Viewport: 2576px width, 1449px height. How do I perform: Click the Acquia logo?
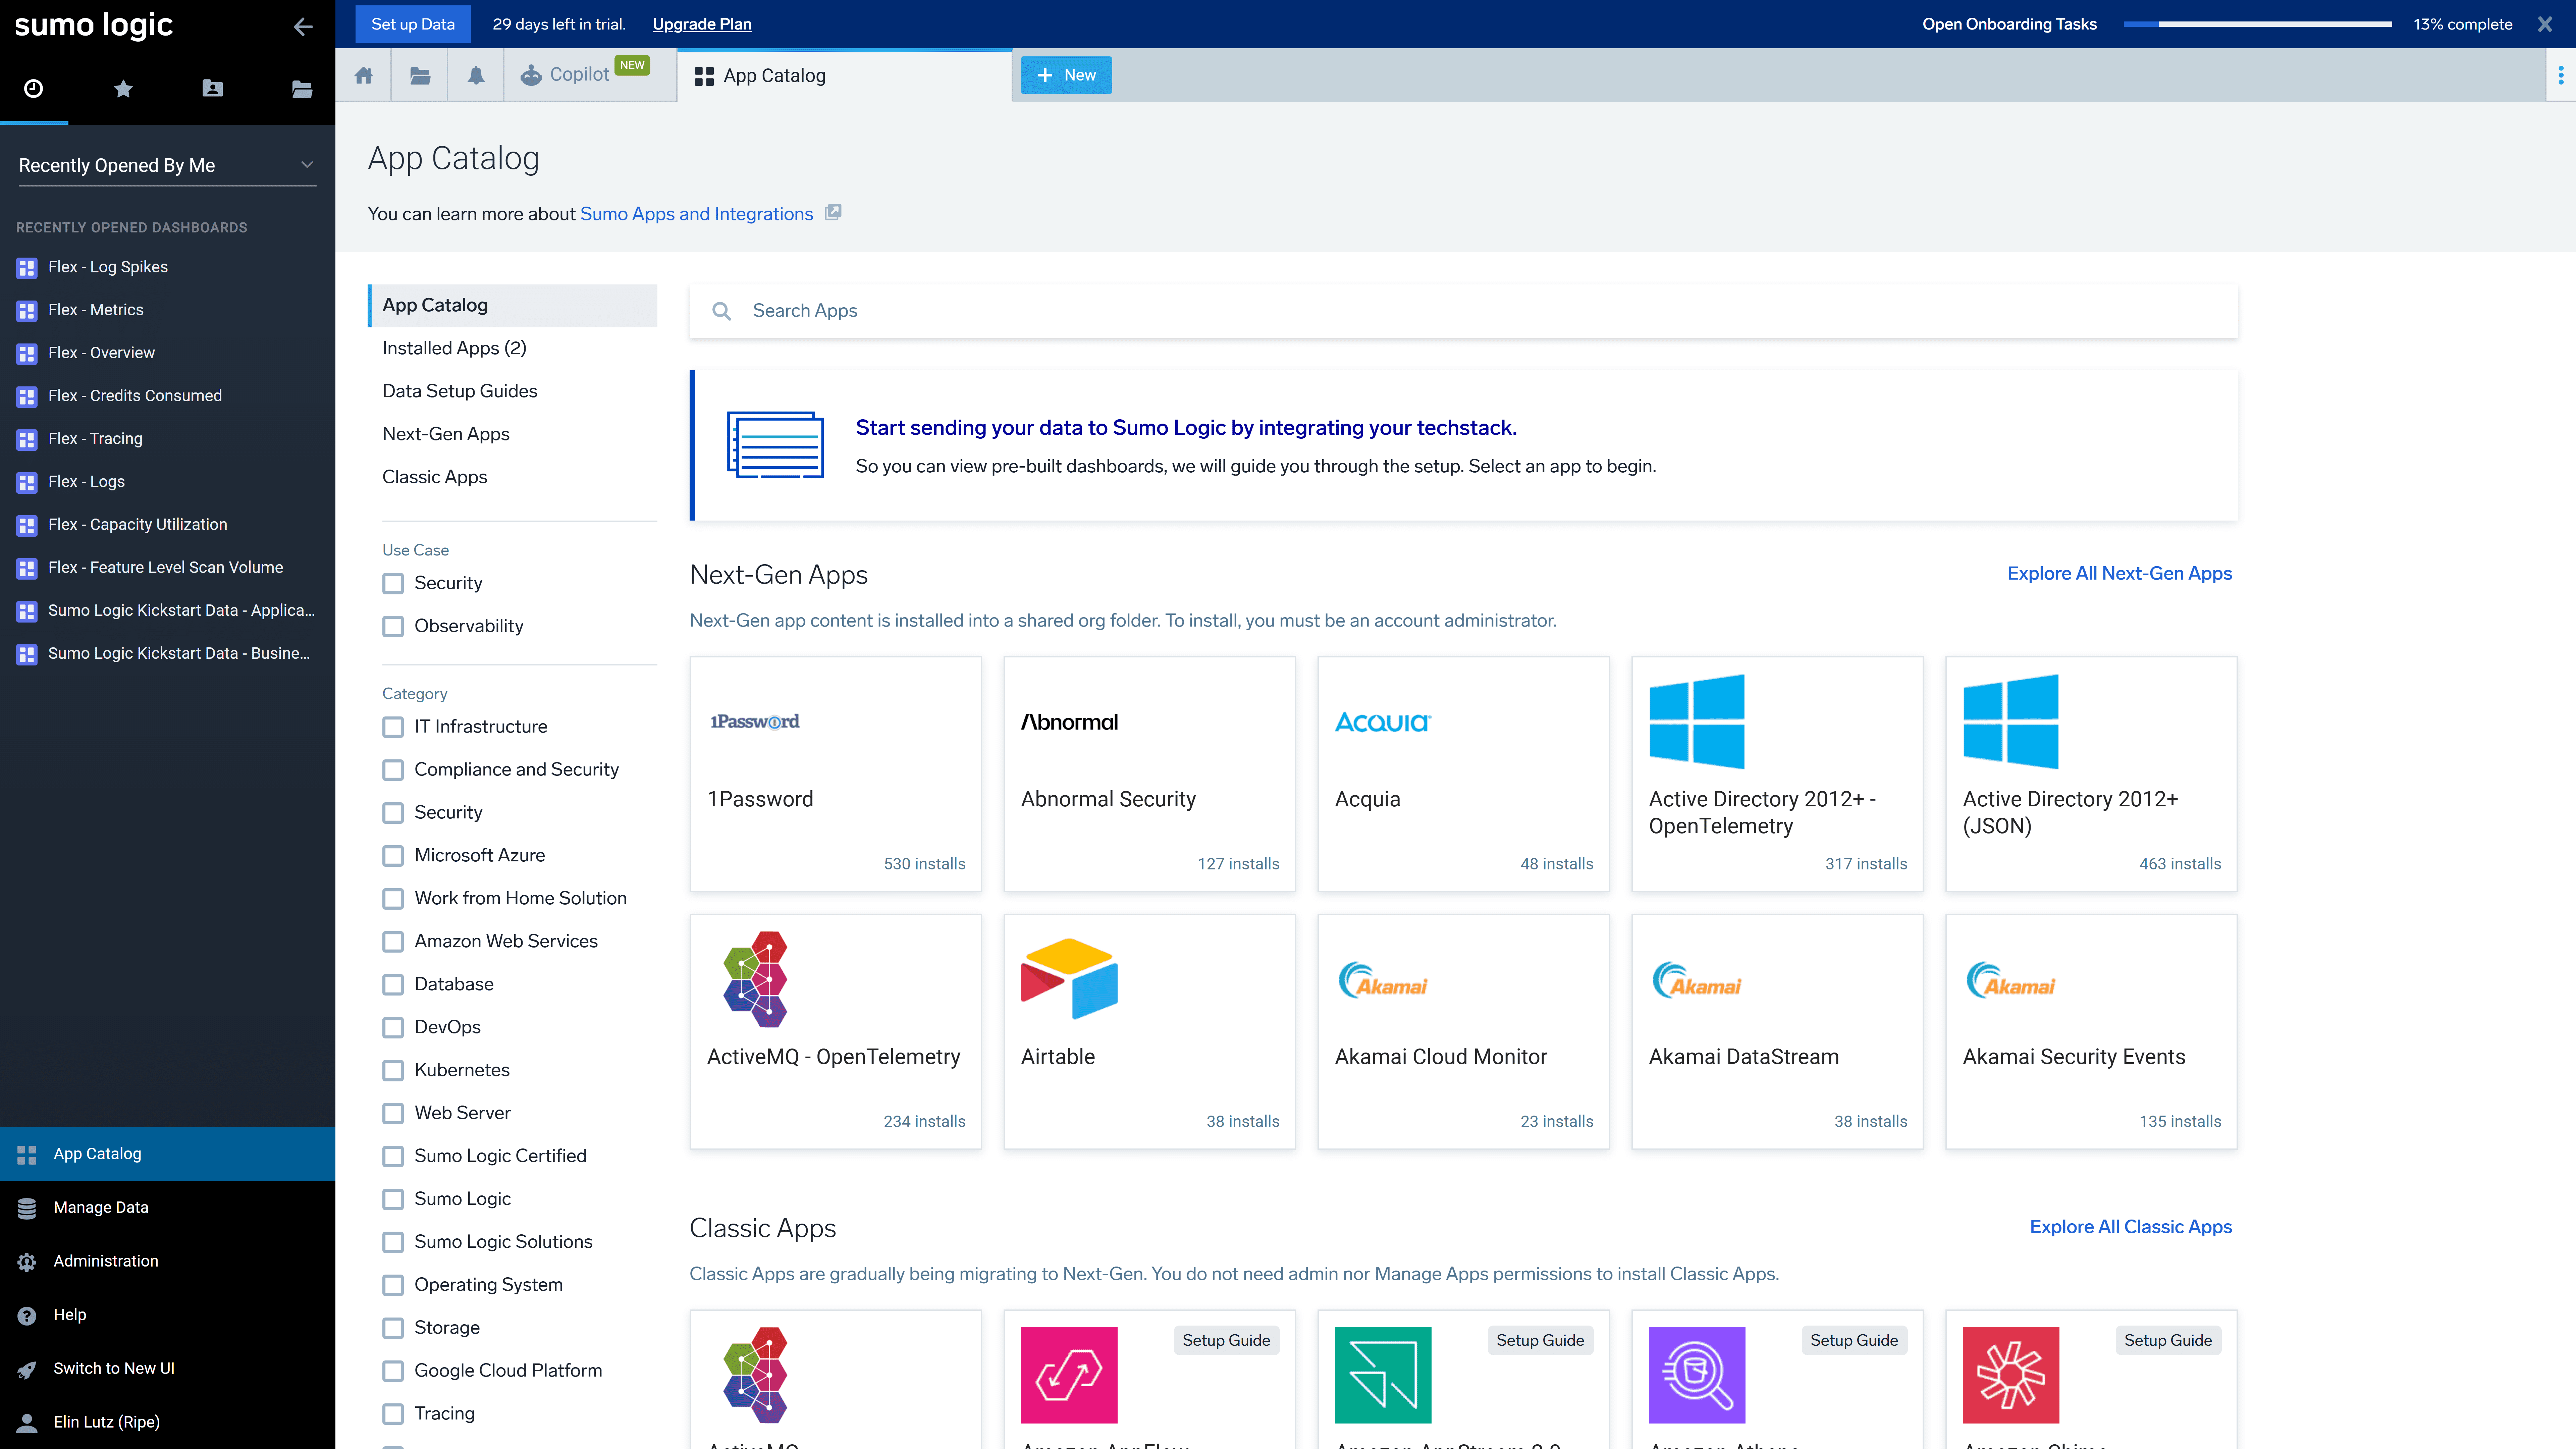point(1383,722)
